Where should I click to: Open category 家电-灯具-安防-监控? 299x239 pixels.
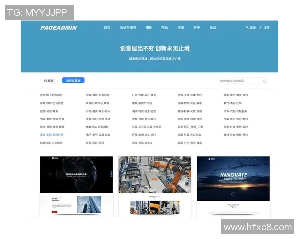coord(236,127)
